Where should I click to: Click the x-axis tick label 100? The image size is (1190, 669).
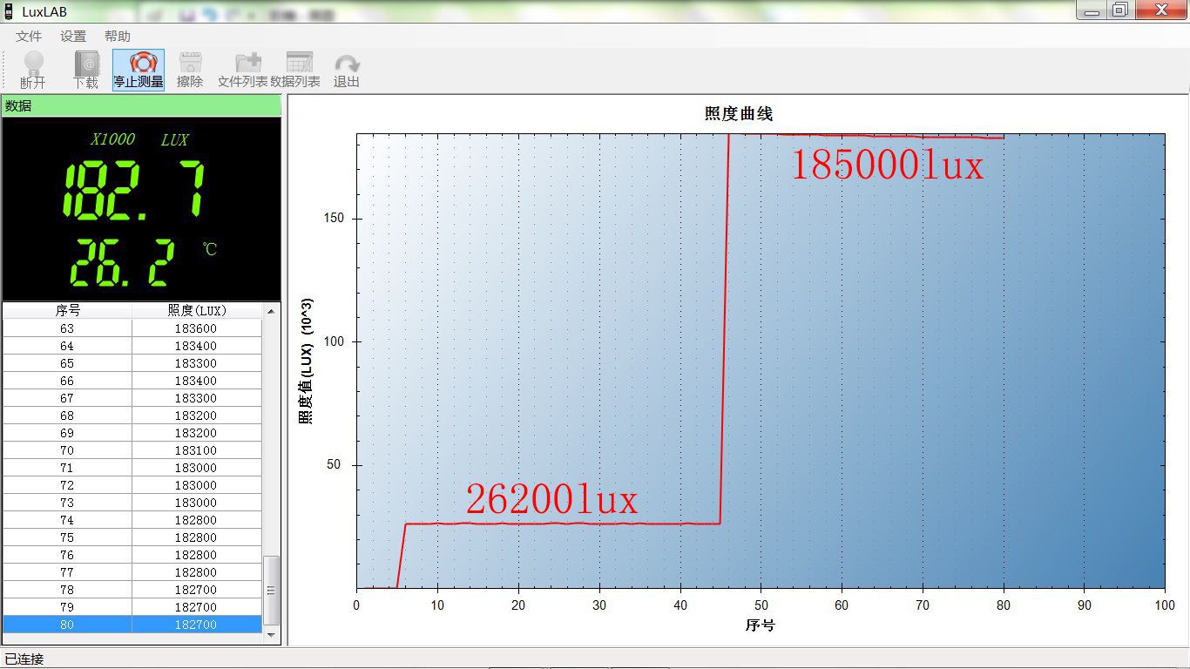pos(1165,605)
